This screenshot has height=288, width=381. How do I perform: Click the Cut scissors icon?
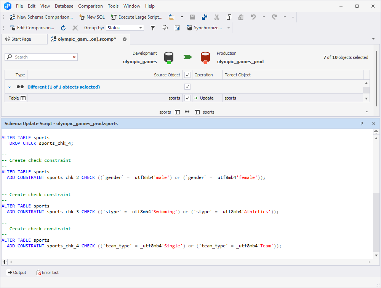tap(217, 17)
